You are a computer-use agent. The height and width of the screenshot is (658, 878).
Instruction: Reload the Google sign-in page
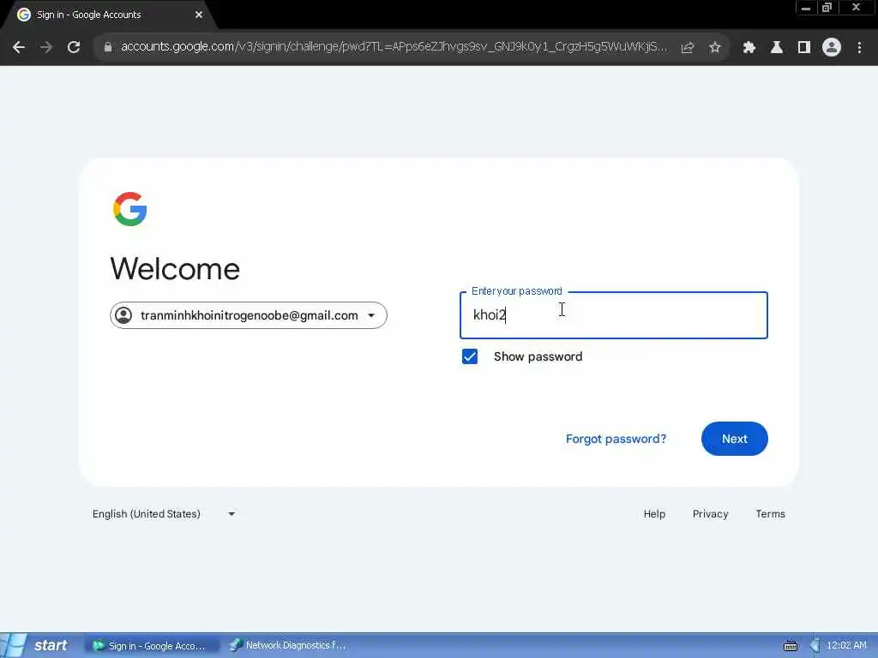[x=74, y=48]
